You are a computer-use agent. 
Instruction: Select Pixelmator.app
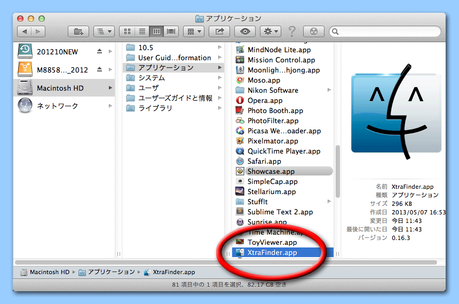pos(283,141)
